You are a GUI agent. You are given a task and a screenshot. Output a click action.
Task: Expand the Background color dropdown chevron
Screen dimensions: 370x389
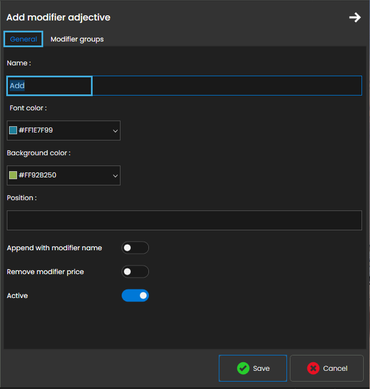coord(115,176)
